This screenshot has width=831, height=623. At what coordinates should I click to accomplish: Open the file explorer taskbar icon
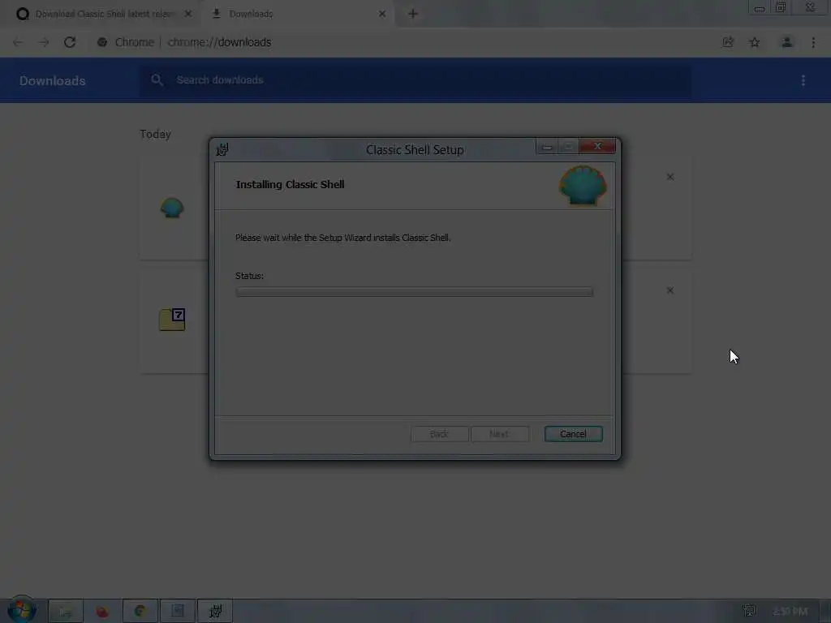(x=66, y=612)
